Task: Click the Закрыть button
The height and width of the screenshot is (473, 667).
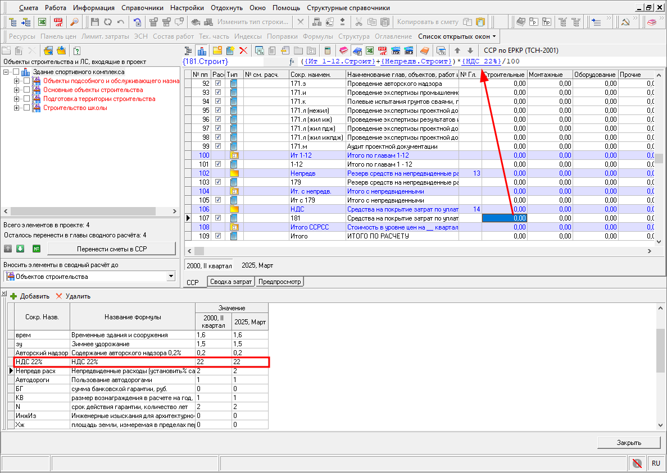Action: click(628, 442)
